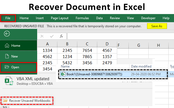Click the open folder icon beside Open
174x108 pixels.
point(7,67)
